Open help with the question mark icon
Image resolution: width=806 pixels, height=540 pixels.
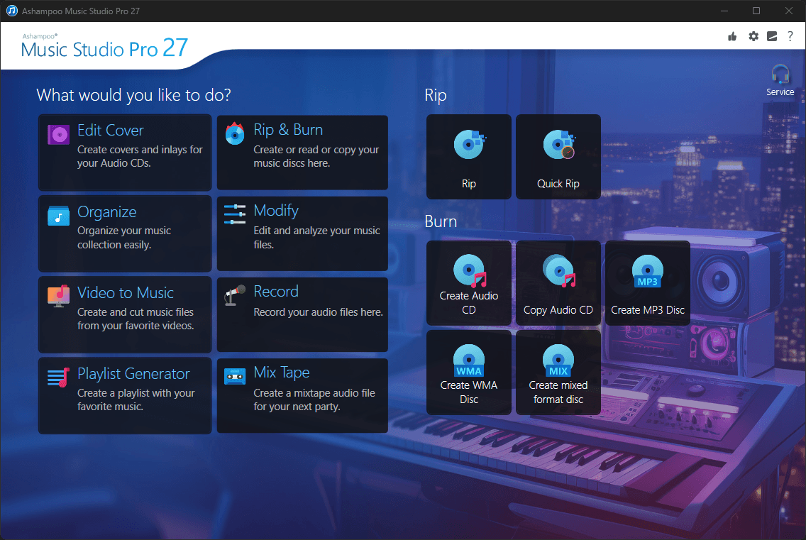coord(790,36)
